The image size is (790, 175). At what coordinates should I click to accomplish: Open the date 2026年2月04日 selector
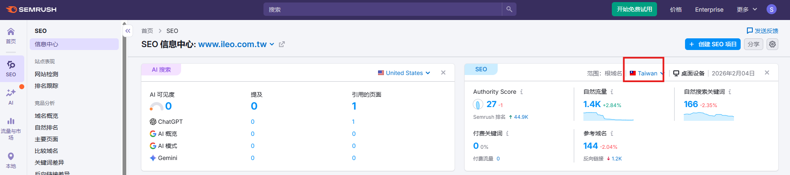point(733,73)
